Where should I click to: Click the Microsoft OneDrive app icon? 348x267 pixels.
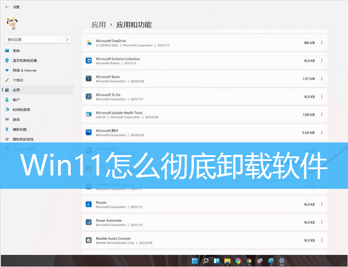coord(89,42)
